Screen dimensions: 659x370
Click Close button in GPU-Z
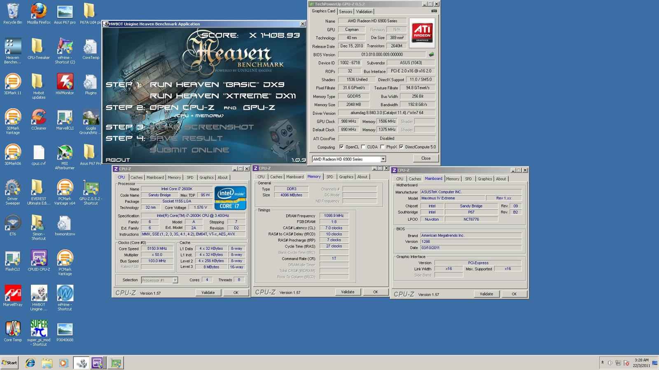point(426,158)
